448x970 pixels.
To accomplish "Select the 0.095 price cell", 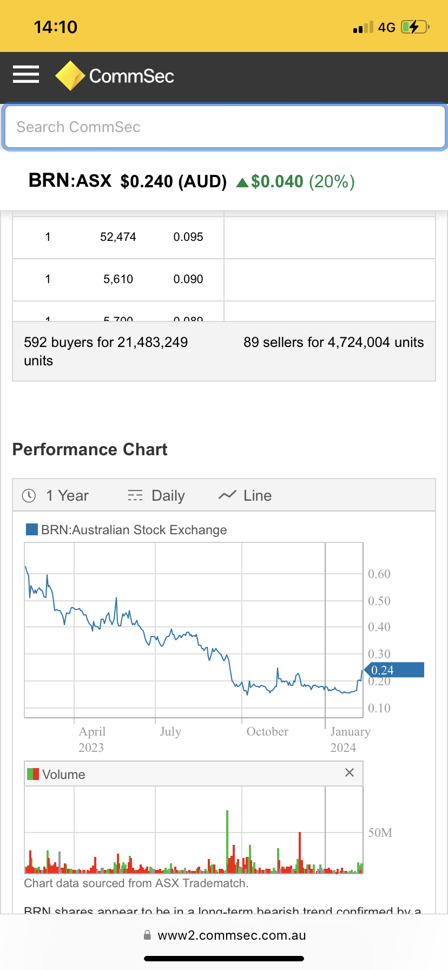I will [x=188, y=237].
